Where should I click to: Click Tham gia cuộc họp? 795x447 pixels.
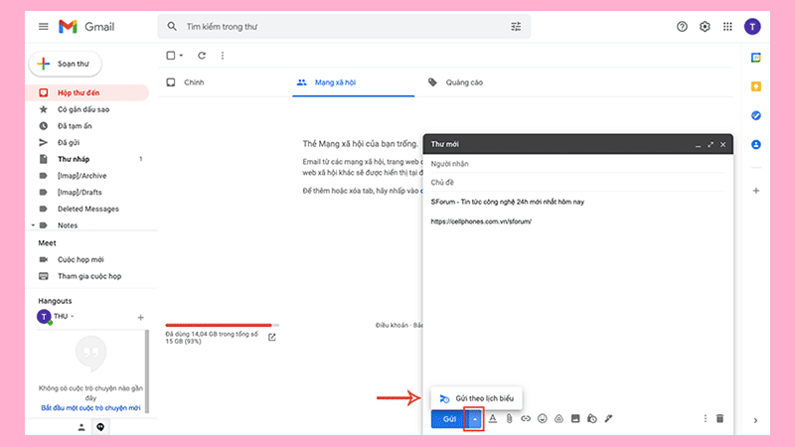(x=89, y=276)
